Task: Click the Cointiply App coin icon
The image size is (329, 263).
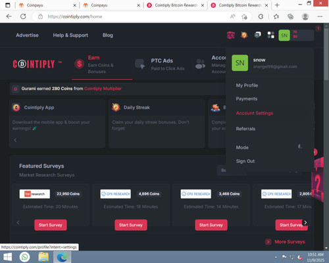Action: tap(16, 108)
